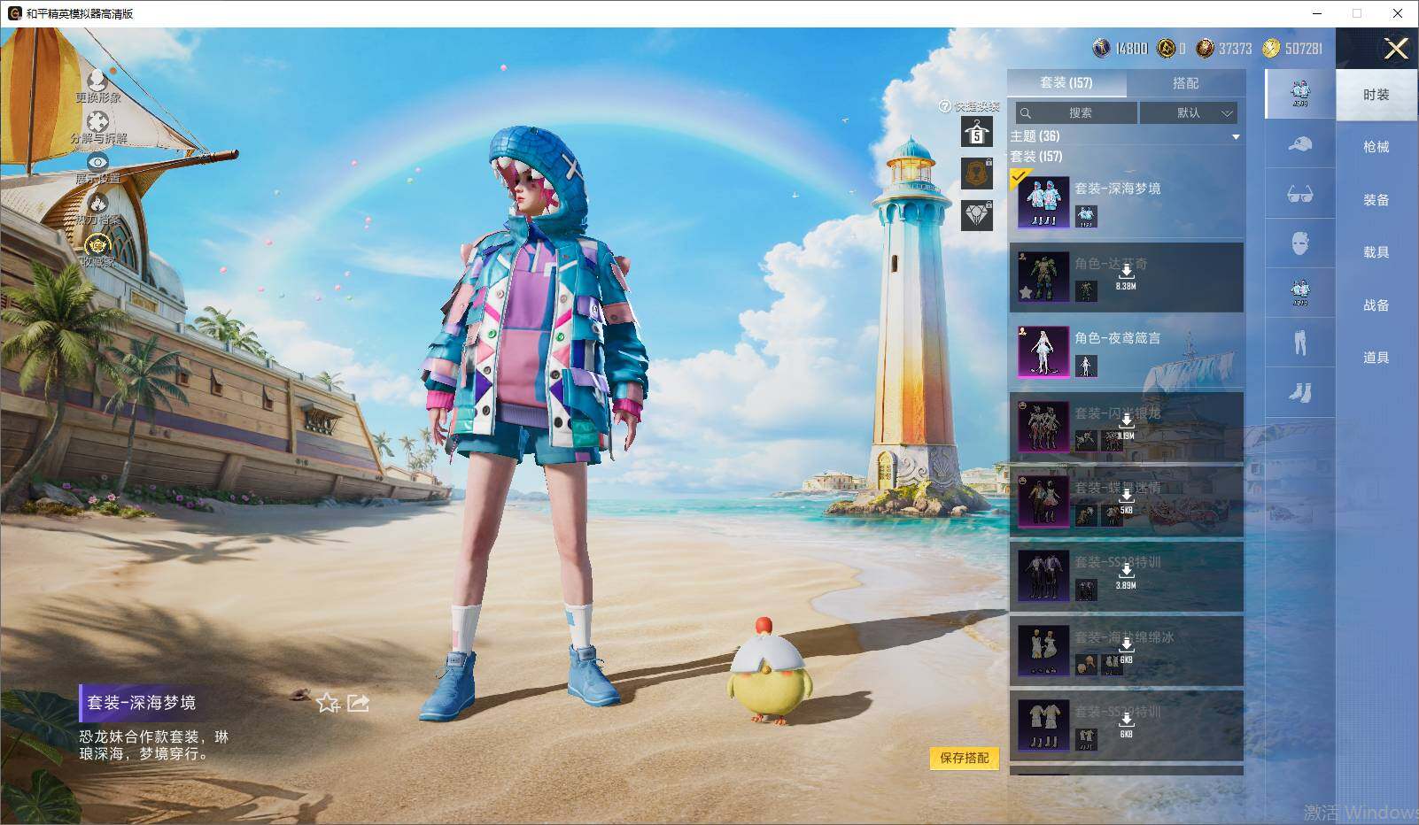The width and height of the screenshot is (1419, 825).
Task: Open the 热力档案 flame icon
Action: tap(97, 203)
